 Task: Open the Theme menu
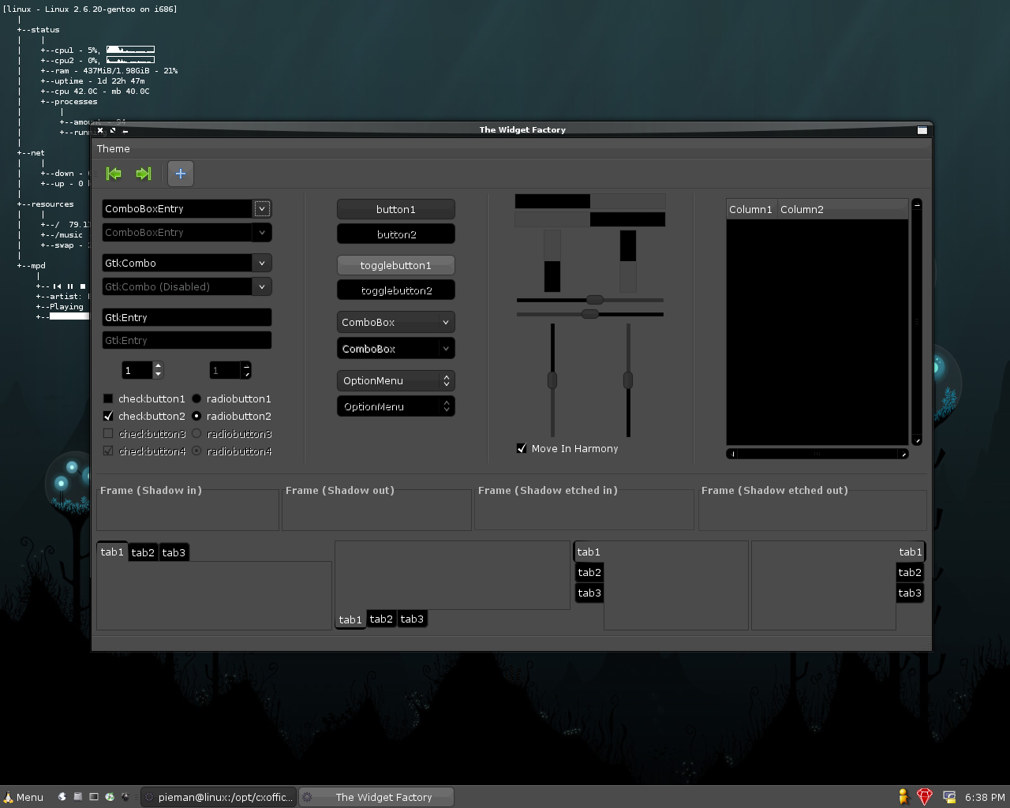[x=114, y=148]
